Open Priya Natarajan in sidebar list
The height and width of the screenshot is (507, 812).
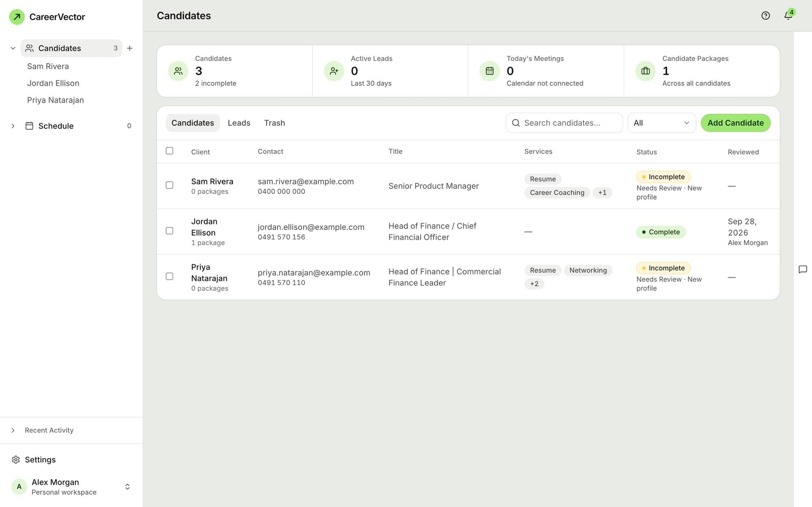(x=56, y=100)
